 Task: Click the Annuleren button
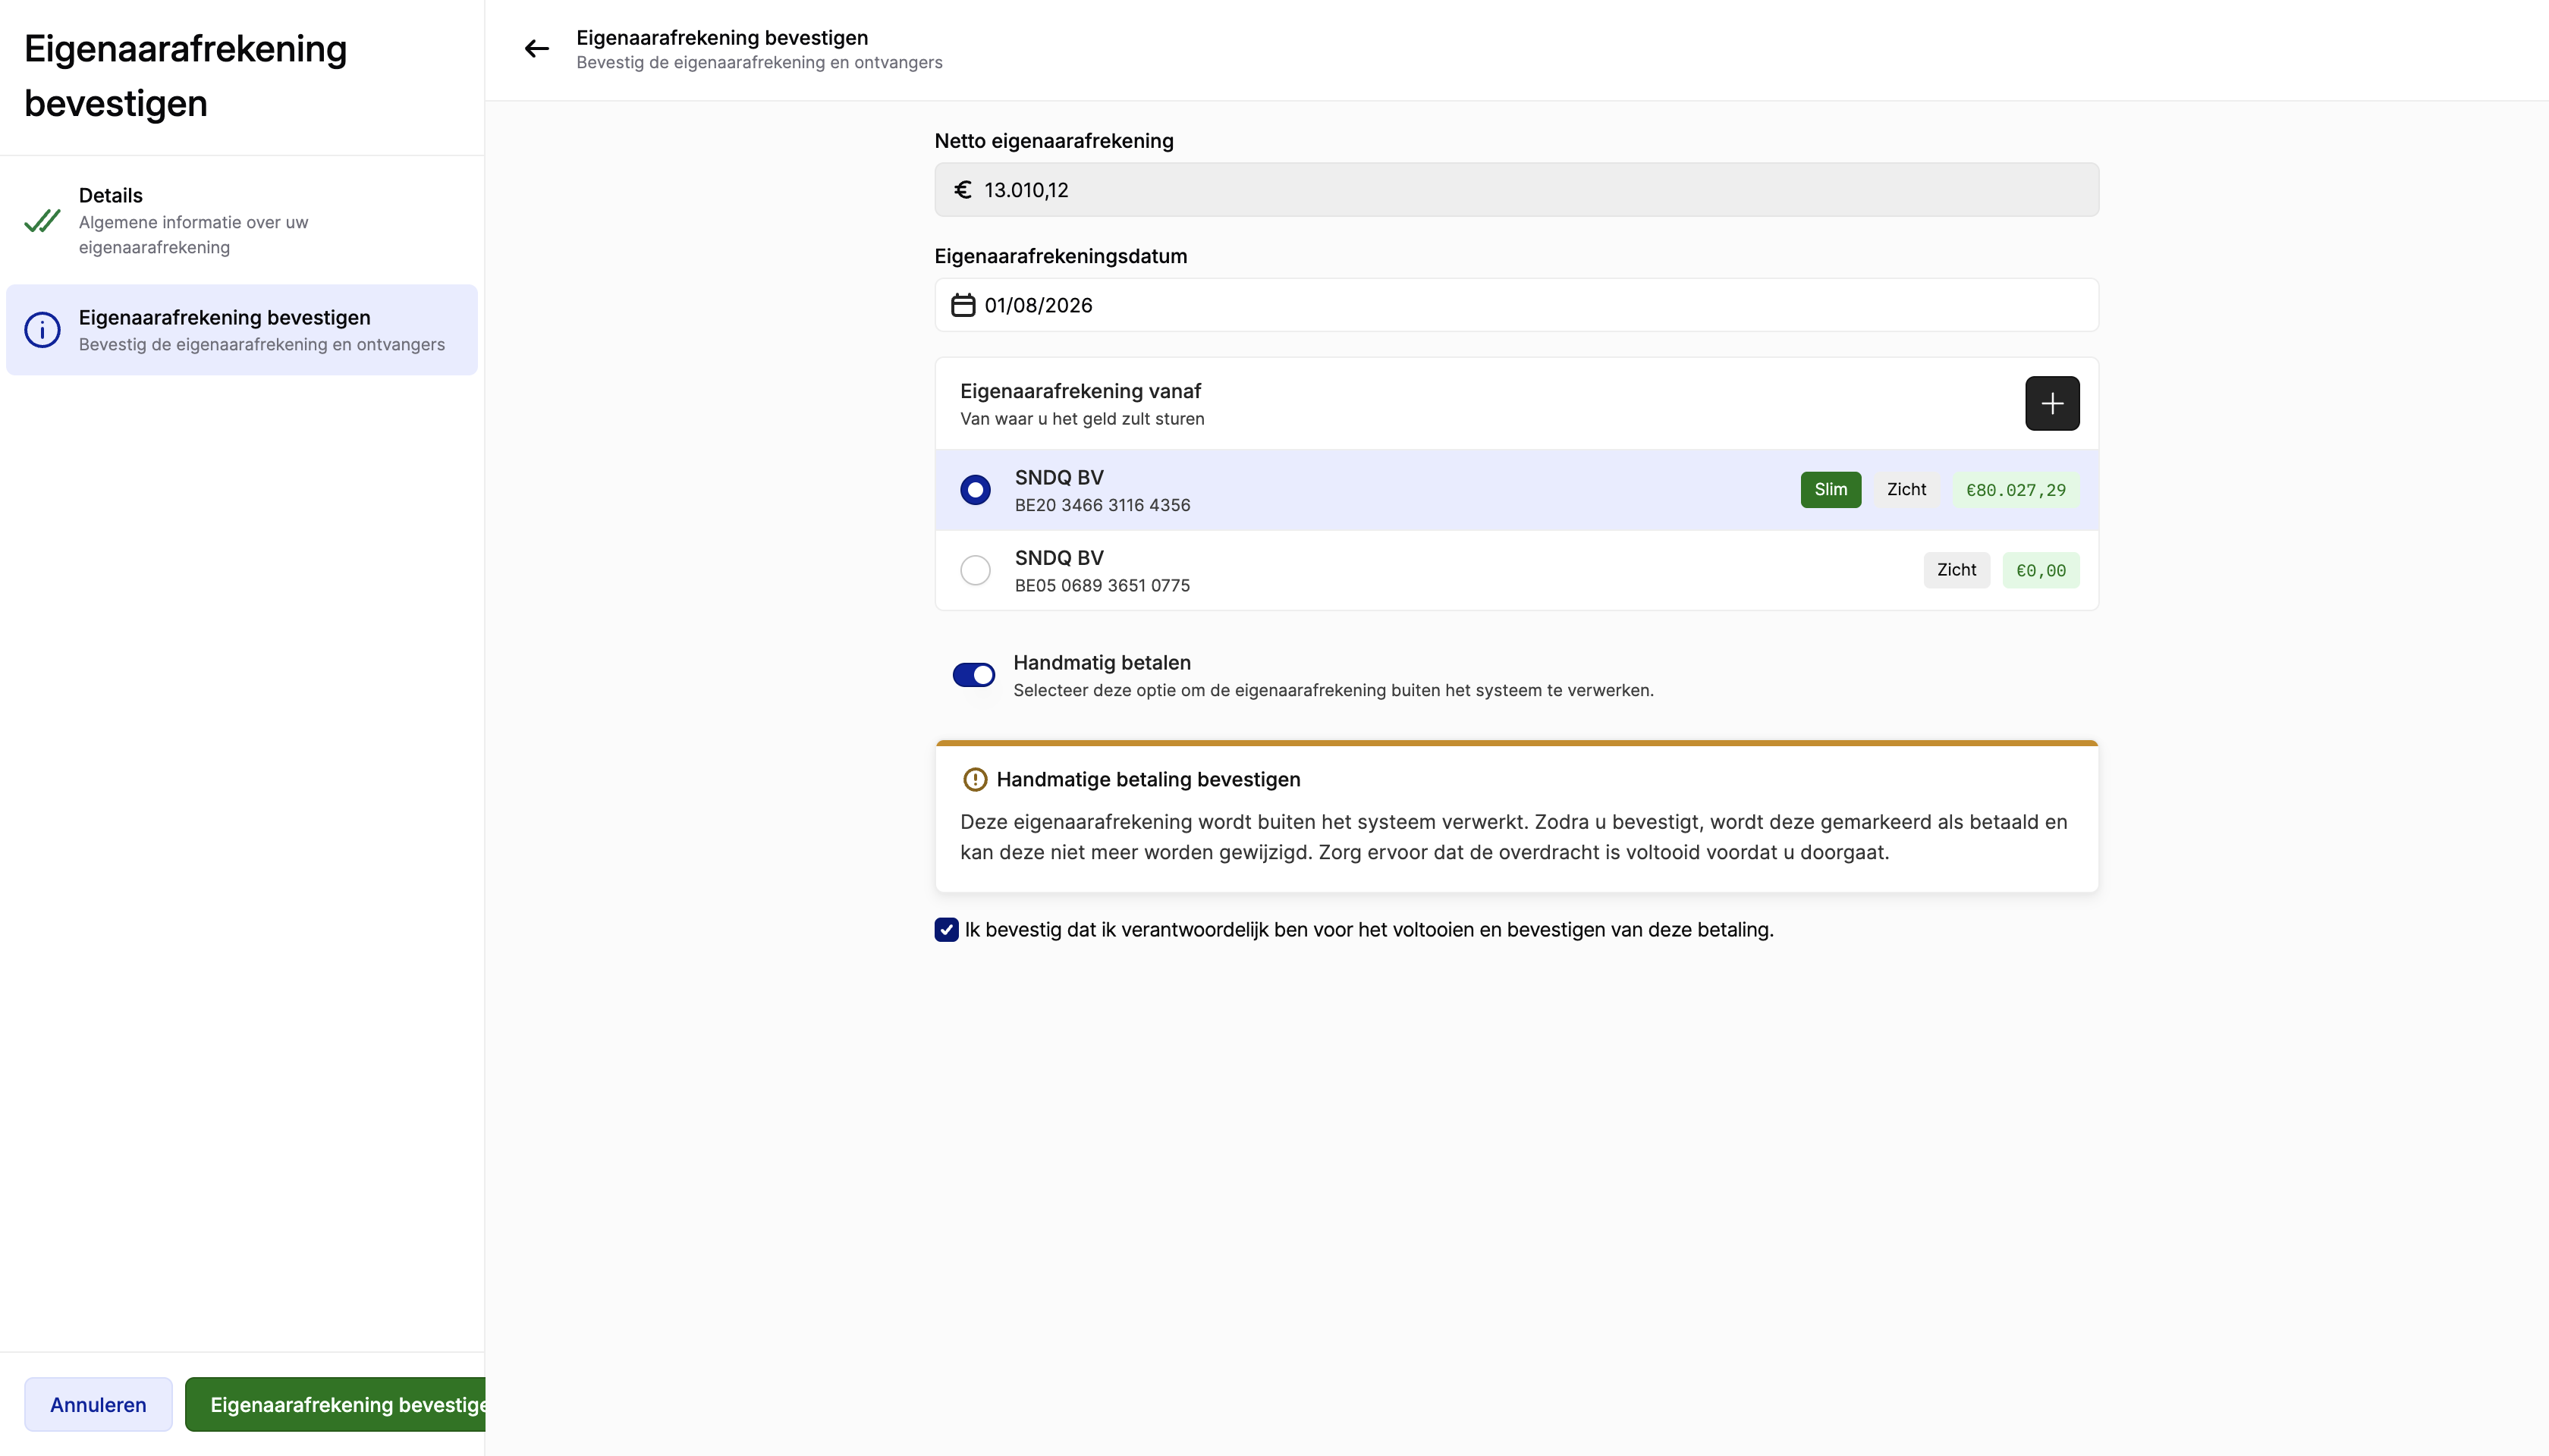98,1404
